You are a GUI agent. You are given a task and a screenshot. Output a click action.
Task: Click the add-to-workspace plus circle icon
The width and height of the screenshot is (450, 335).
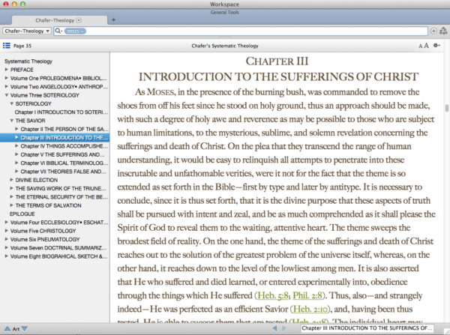434,31
